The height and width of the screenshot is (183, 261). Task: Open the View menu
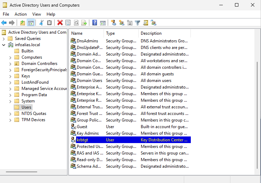tap(36, 14)
